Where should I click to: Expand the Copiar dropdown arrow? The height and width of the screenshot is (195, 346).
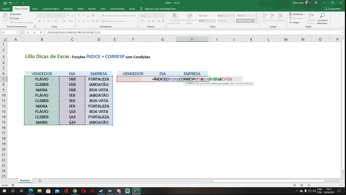point(21,18)
